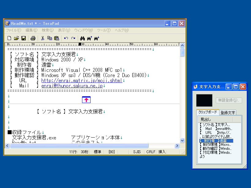Redo the last undone edit
This screenshot has width=251, height=188.
(73, 38)
